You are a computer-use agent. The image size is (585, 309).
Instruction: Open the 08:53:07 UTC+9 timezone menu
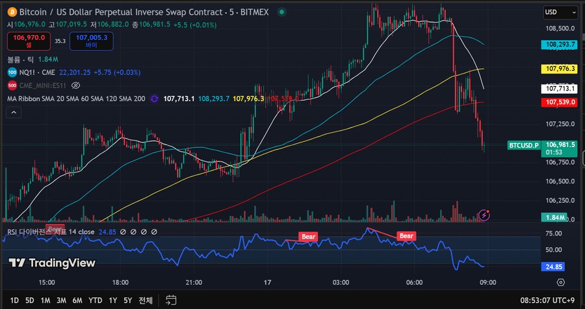547,301
